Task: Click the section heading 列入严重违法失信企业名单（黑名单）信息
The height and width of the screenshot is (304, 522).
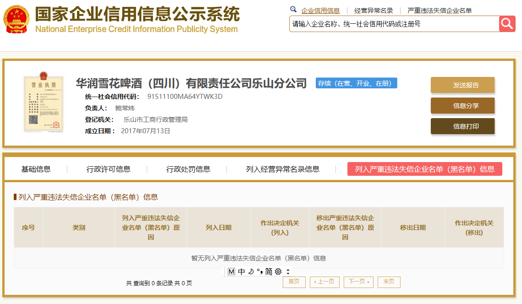Action: 88,197
